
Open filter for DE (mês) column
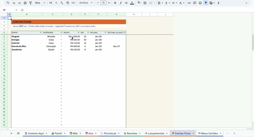pyautogui.click(x=106, y=33)
